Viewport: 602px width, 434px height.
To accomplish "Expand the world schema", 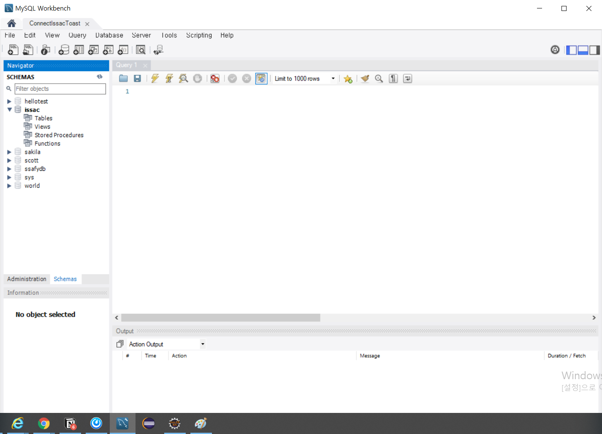I will pyautogui.click(x=9, y=186).
